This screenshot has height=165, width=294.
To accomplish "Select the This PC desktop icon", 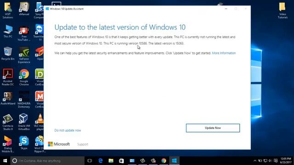I will pos(8,31).
